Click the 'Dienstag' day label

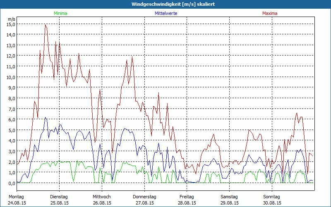coord(59,197)
